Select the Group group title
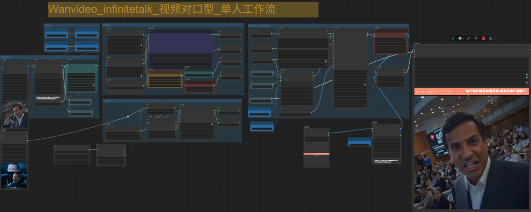531x212 pixels. pos(48,25)
